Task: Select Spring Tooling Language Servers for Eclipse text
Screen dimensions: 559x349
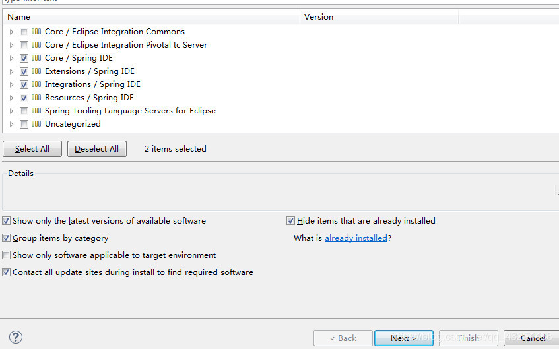Action: [x=130, y=111]
